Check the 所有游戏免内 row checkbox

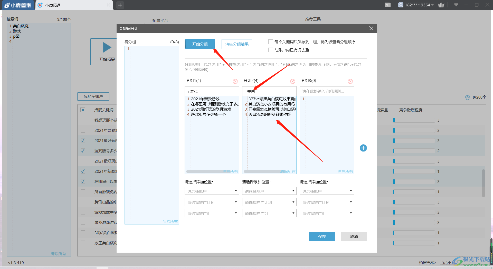point(83,192)
